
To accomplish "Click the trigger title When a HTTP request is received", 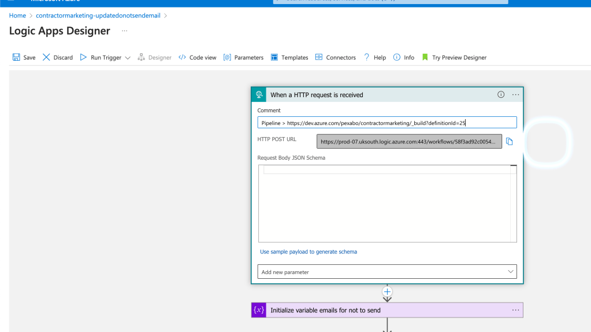I will 317,95.
